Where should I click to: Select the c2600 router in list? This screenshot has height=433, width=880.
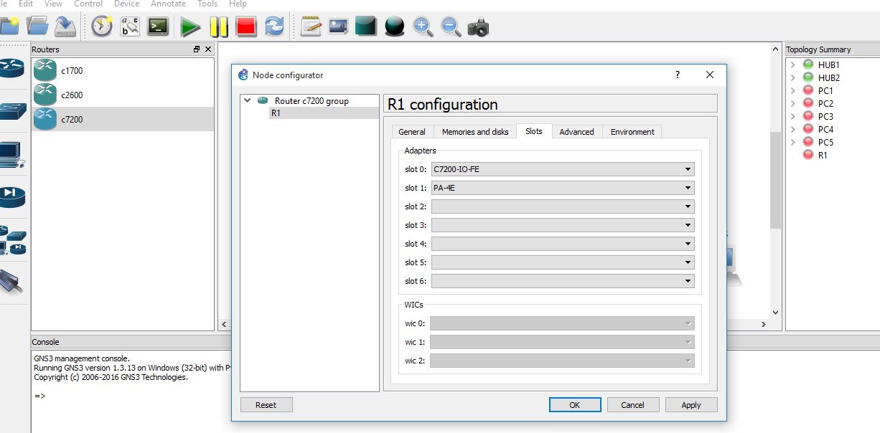pos(123,95)
